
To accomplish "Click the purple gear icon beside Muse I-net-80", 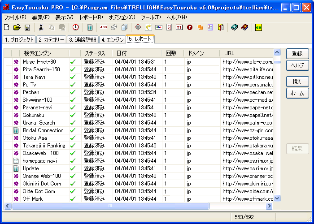I will pyautogui.click(x=16, y=62).
